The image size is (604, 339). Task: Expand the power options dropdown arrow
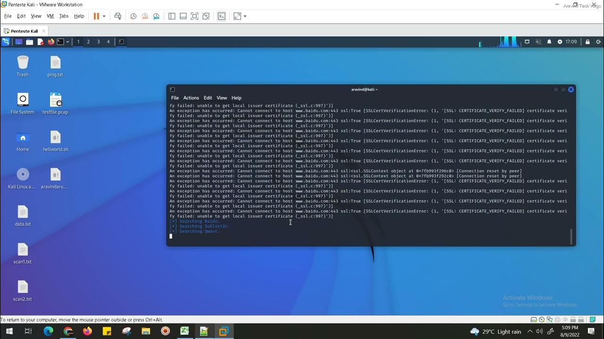pos(104,16)
